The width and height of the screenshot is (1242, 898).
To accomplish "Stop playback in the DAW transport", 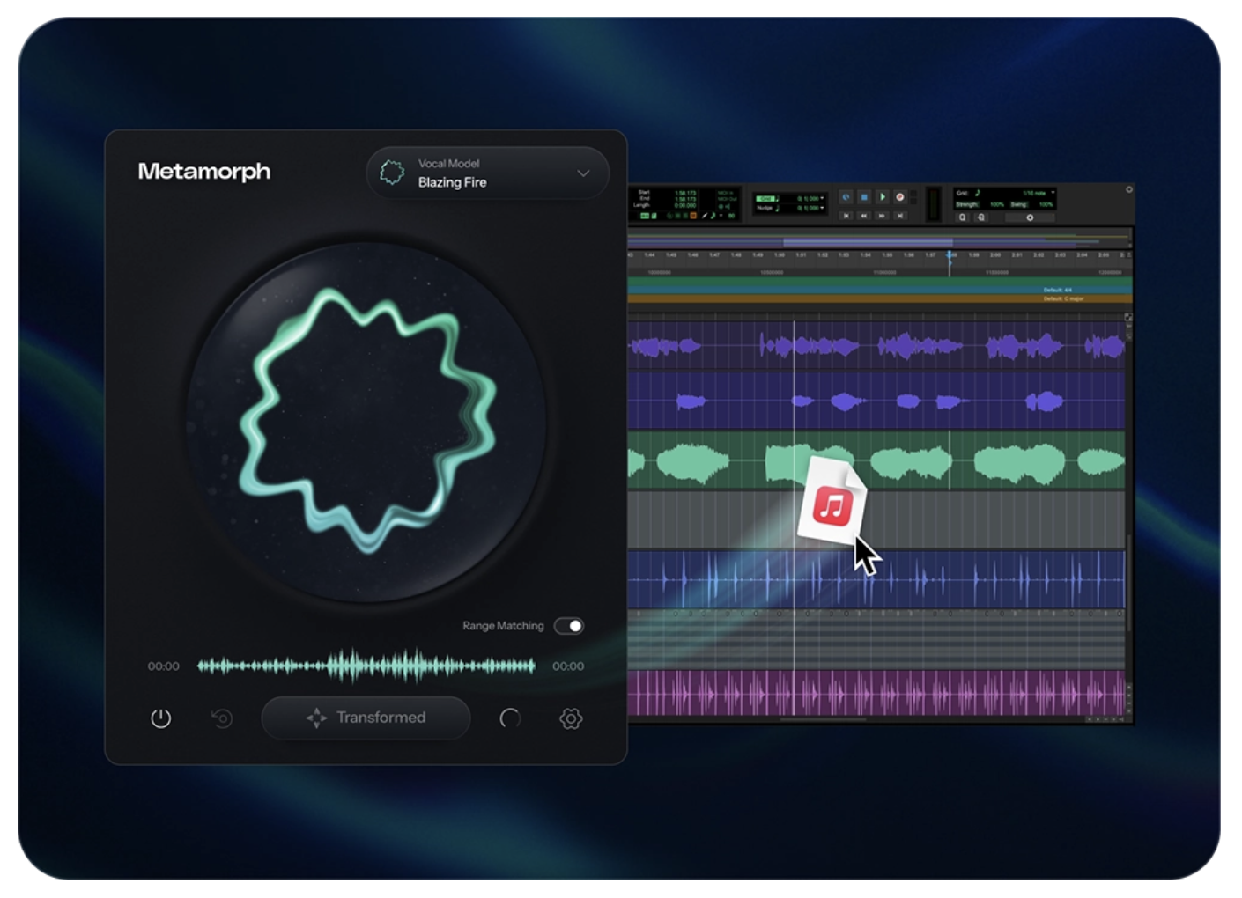I will tap(864, 197).
